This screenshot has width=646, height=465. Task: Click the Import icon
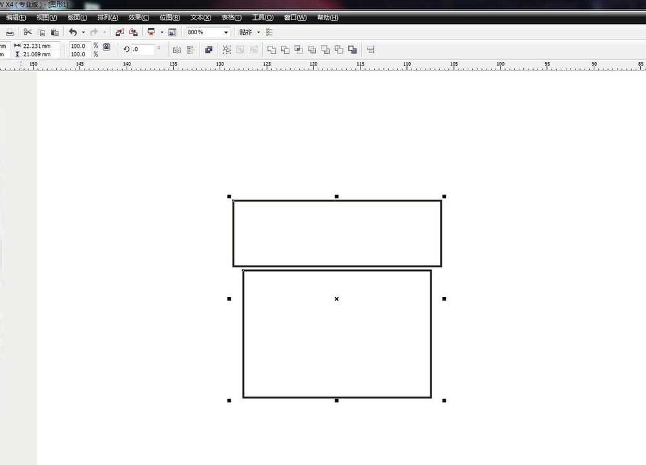click(x=120, y=32)
